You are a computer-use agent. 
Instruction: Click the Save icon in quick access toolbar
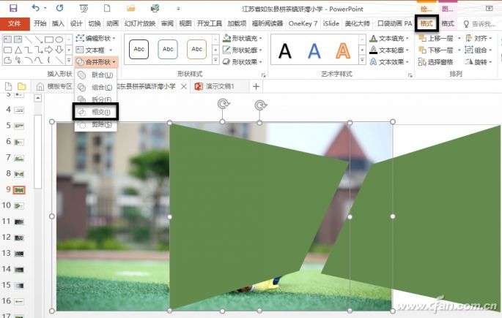pyautogui.click(x=13, y=8)
